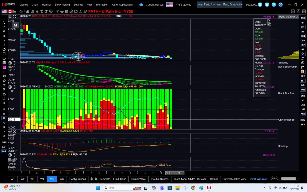Select the hatched fill tool
The height and width of the screenshot is (192, 307).
[4, 63]
